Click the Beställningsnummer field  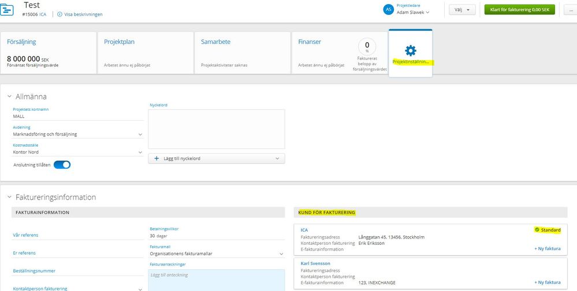(77, 271)
